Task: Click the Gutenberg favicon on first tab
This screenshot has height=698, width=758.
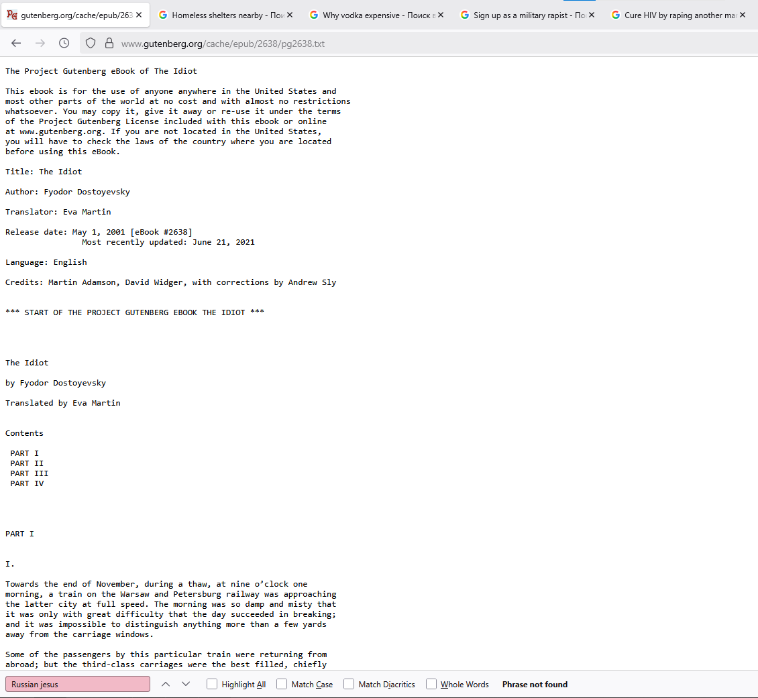Action: [x=12, y=15]
